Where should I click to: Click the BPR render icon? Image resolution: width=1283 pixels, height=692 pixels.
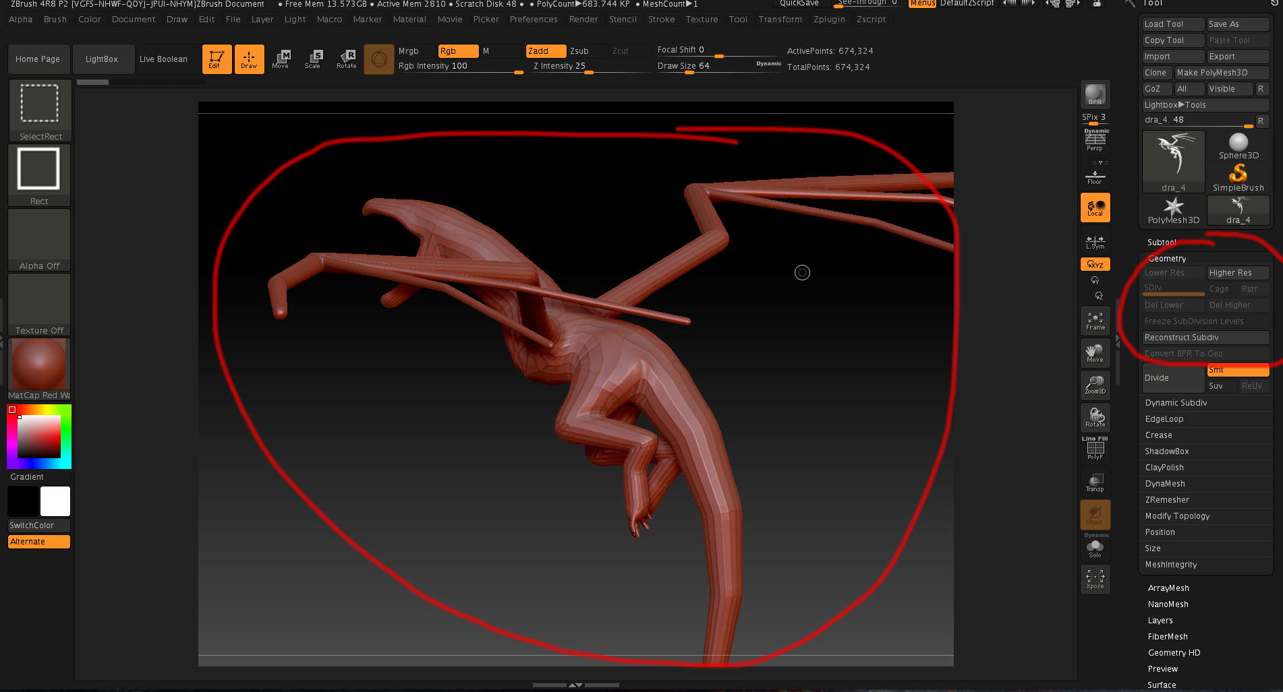pos(1095,94)
